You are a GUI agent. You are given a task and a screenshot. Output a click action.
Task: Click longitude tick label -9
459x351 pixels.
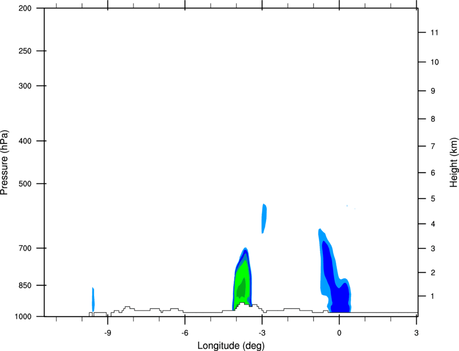tap(107, 333)
